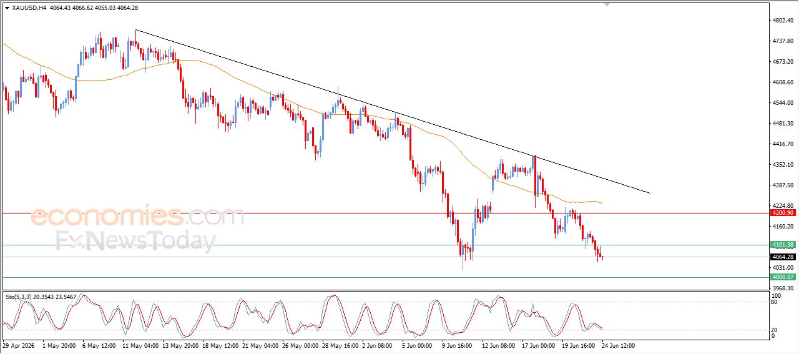Click the XAUUSD,H4 symbol title
This screenshot has height=354, width=799.
click(x=29, y=7)
